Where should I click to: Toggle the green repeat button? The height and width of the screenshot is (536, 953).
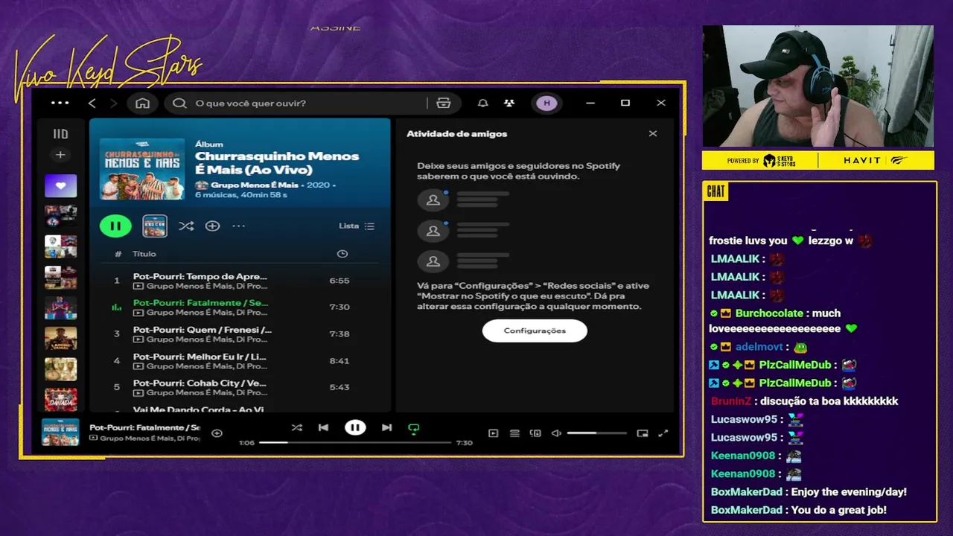click(414, 428)
